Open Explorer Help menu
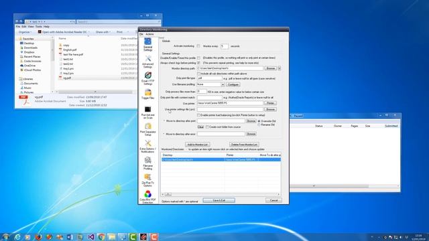Screen dimensions: 429x241 pos(46,27)
